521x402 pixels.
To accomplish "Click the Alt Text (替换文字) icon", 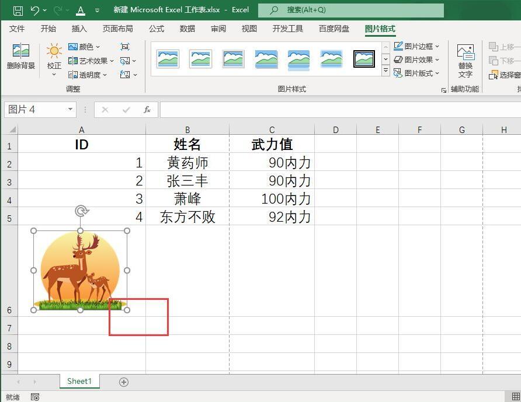I will point(465,52).
